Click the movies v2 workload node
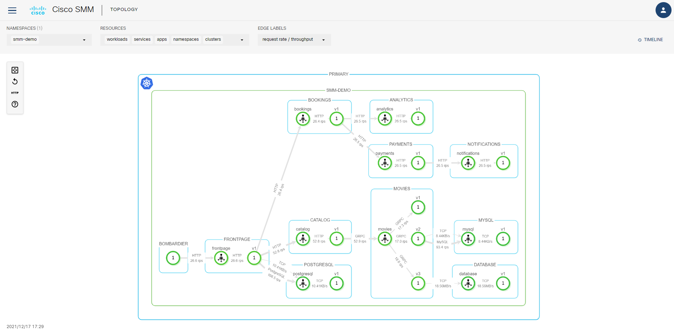The height and width of the screenshot is (332, 674). pyautogui.click(x=418, y=239)
